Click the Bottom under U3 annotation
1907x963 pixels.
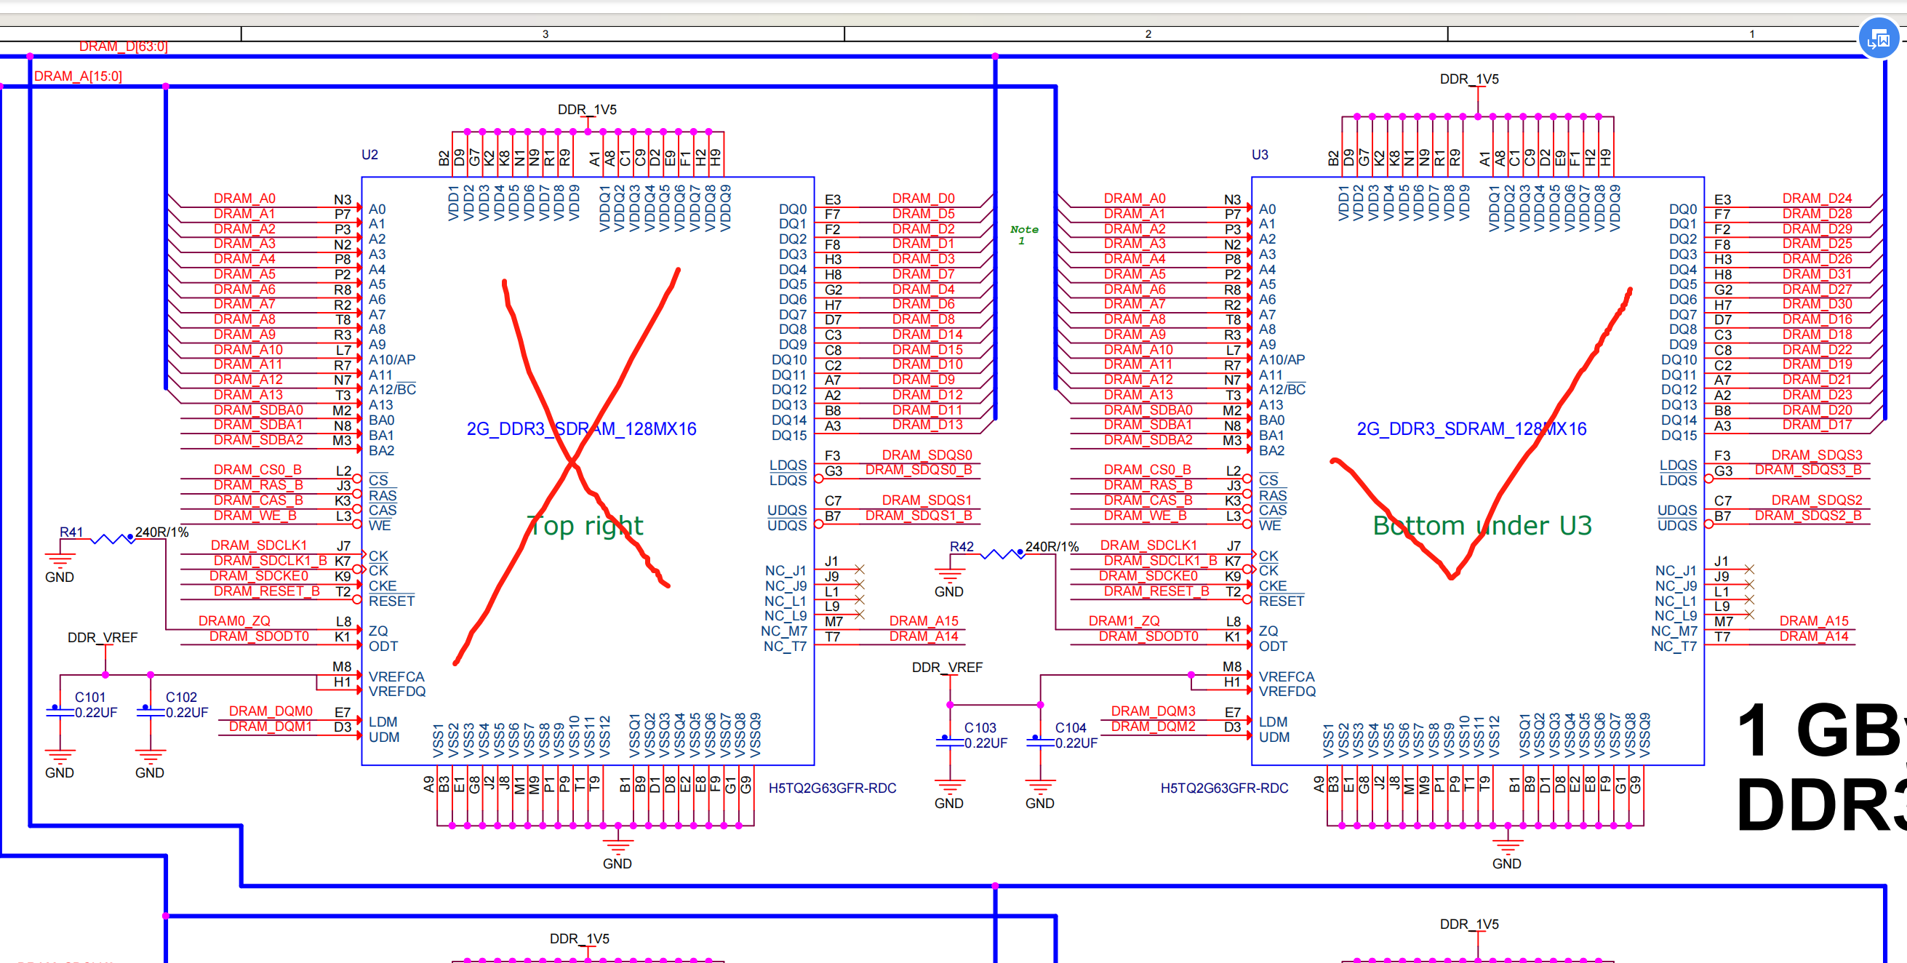pyautogui.click(x=1482, y=526)
